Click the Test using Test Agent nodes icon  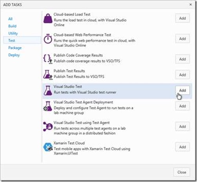click(x=48, y=127)
